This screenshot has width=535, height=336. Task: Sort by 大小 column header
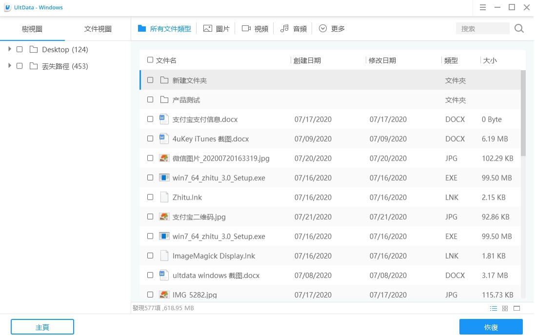click(490, 60)
